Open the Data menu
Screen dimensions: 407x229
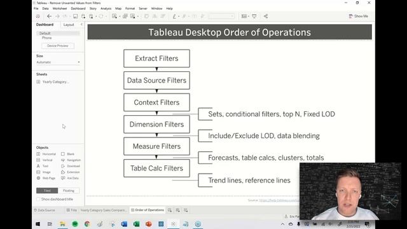tap(45, 8)
